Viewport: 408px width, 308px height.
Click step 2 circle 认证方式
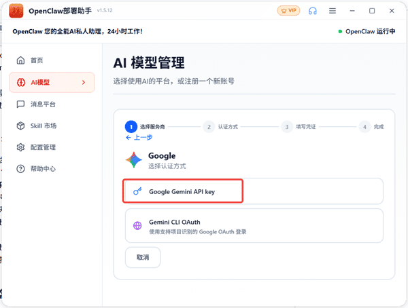click(x=209, y=127)
